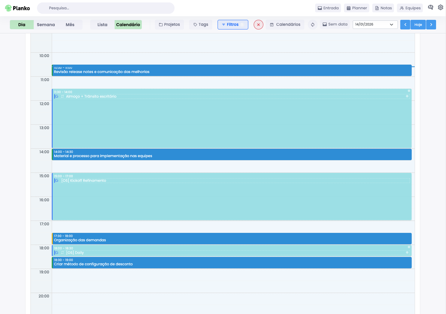Open the Notas page
This screenshot has width=446, height=314.
coord(383,8)
